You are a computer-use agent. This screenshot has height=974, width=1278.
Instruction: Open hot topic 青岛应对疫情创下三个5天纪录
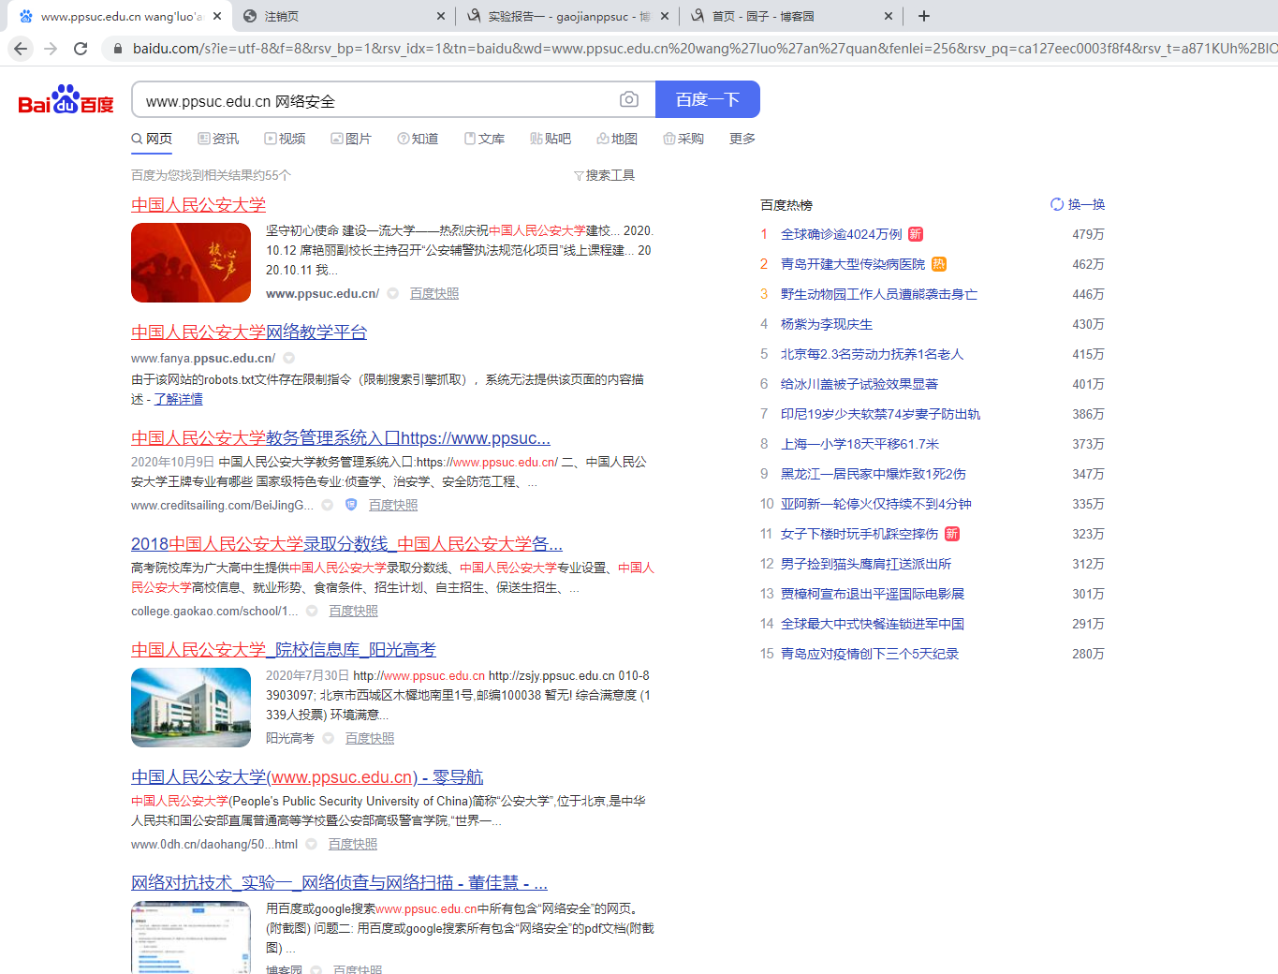(x=870, y=654)
